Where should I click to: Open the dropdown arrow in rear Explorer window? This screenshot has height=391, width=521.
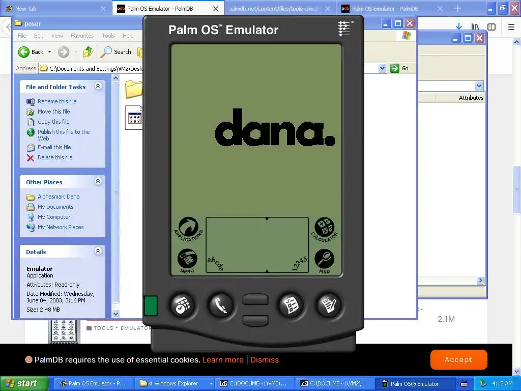479,86
